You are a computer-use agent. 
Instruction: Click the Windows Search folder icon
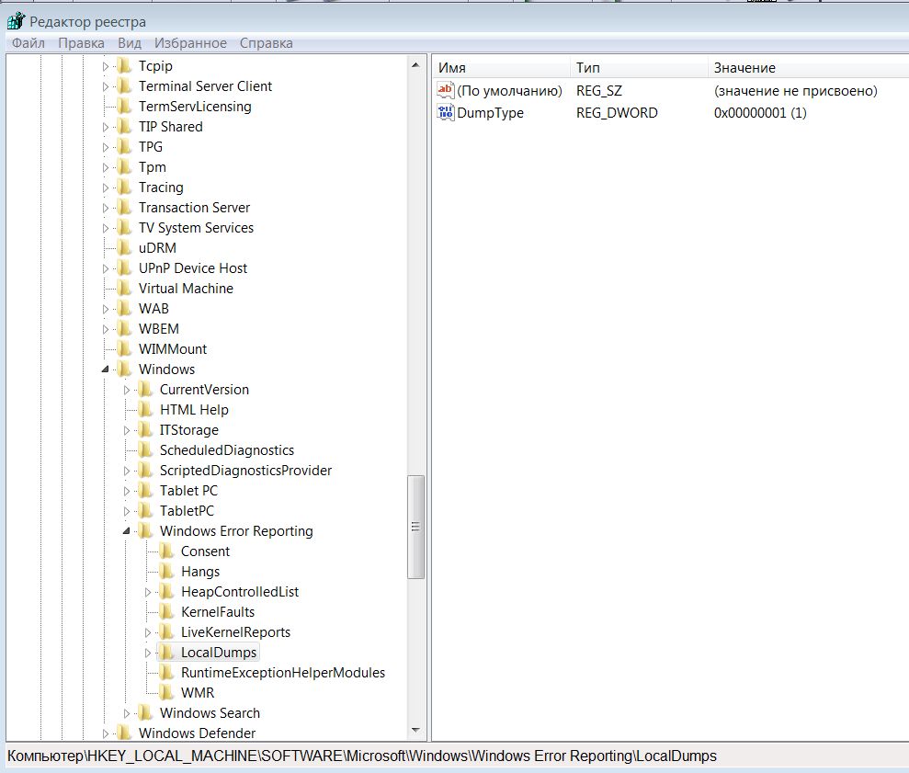coord(145,713)
